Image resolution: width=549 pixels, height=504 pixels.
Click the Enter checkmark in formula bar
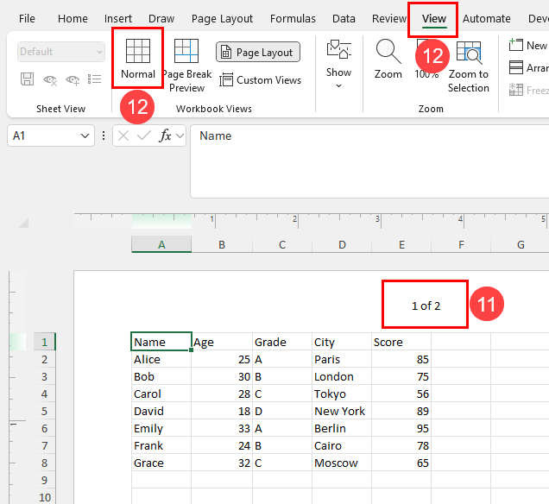pyautogui.click(x=144, y=135)
